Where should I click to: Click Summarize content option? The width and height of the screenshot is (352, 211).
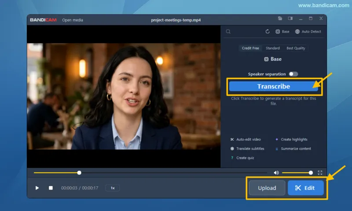pos(293,149)
